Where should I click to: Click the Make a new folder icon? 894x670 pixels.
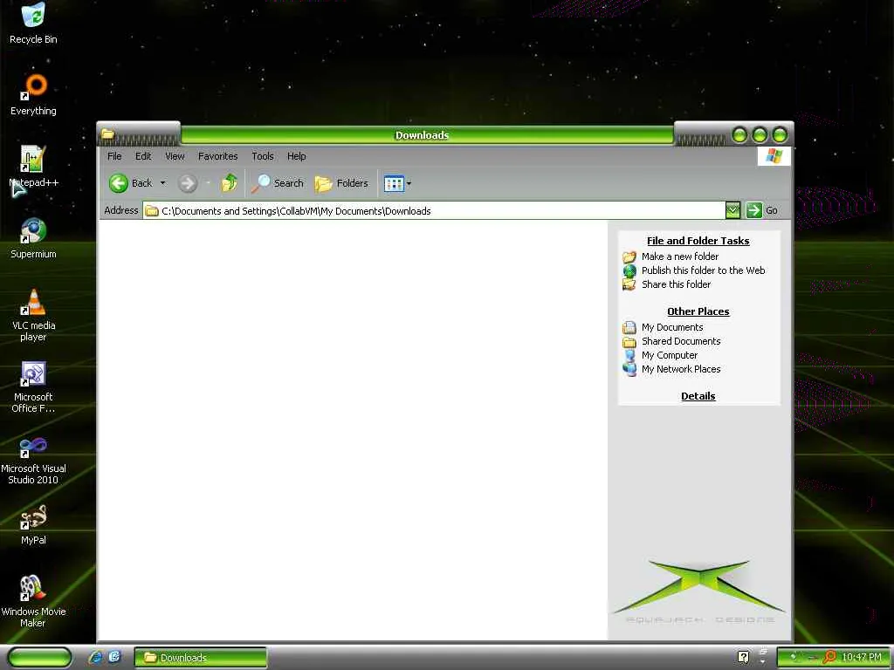pos(629,257)
